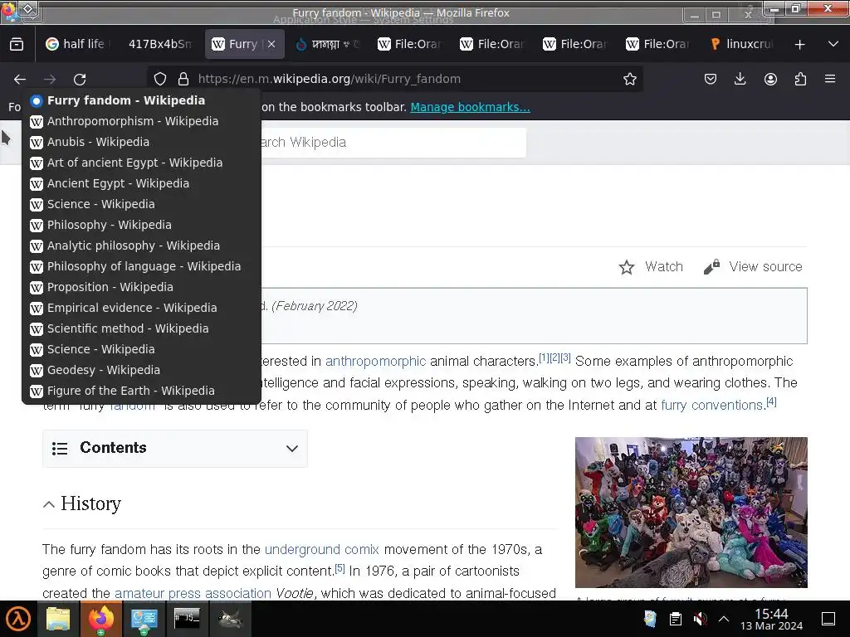850x637 pixels.
Task: Switch to the linuxcrul tab
Action: pos(741,44)
